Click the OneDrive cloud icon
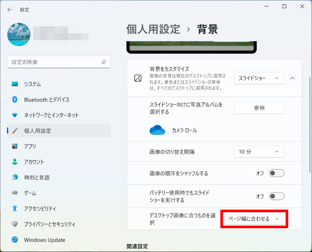Viewport: 312px width, 252px height. 157,130
